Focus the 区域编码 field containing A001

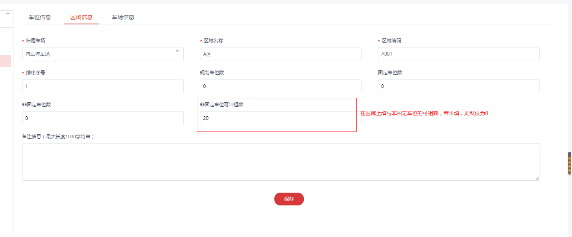pos(458,54)
